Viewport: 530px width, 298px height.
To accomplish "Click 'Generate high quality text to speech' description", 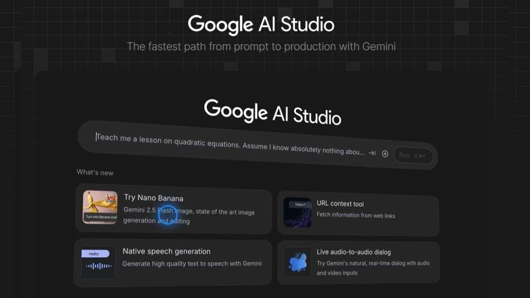I will (192, 264).
